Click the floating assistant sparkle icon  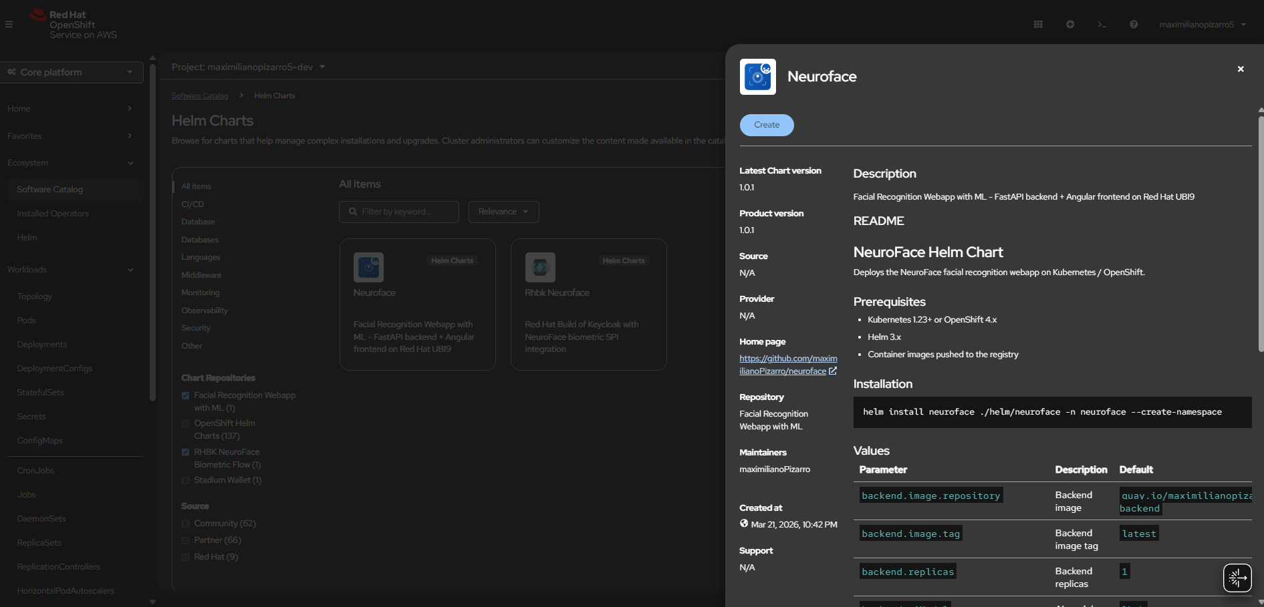[1237, 578]
